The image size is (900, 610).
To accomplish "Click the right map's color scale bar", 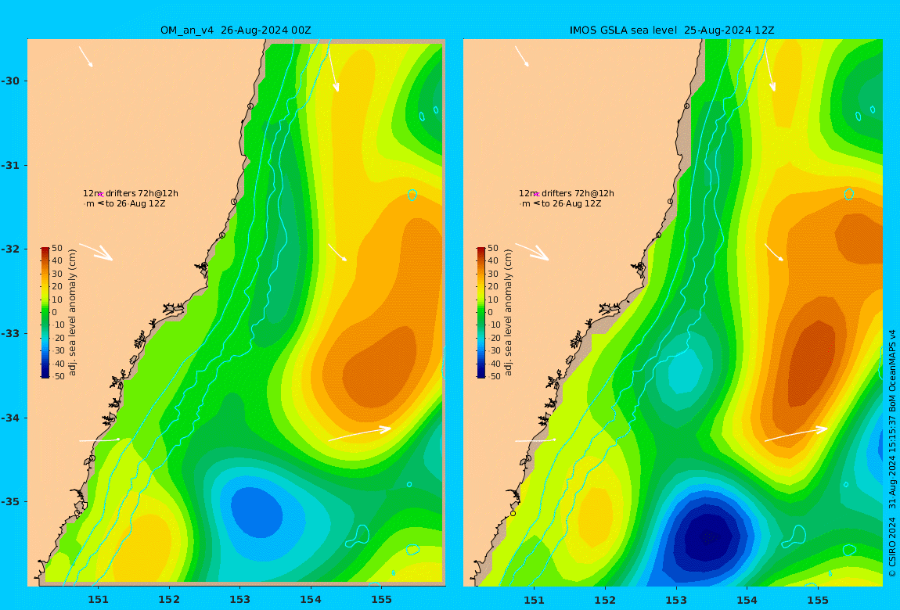I will tap(481, 313).
